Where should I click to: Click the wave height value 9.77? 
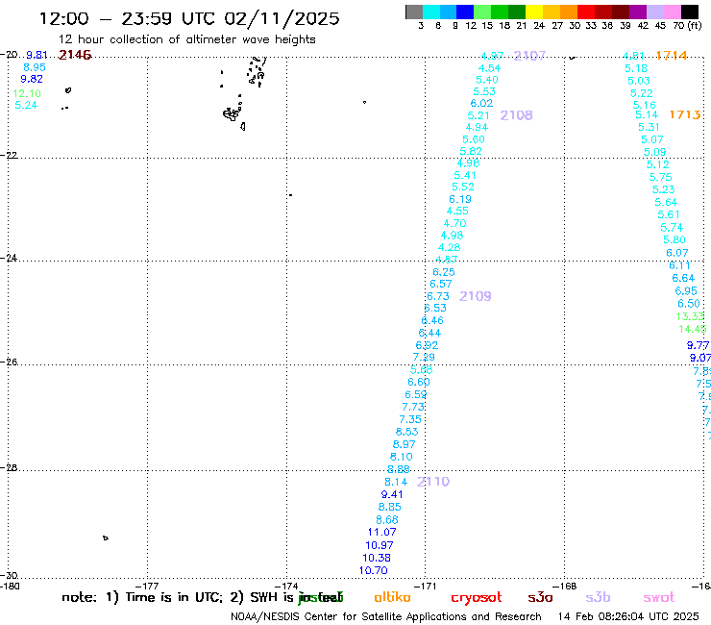[x=698, y=345]
